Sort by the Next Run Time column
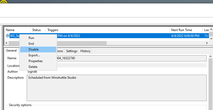The height and width of the screenshot is (110, 213). (185, 30)
